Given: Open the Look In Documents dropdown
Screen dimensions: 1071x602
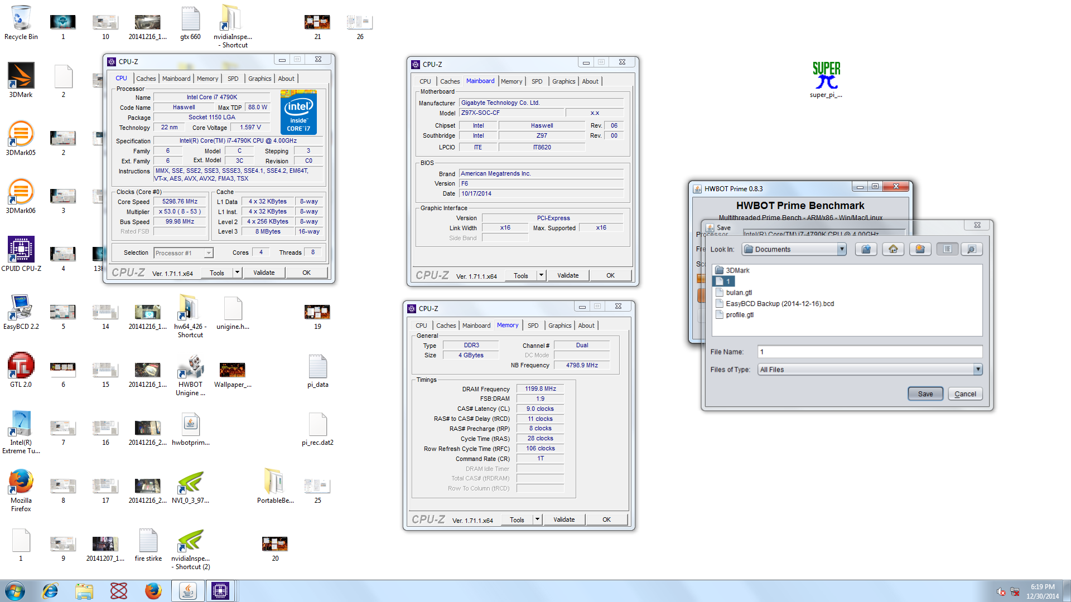Looking at the screenshot, I should [x=841, y=249].
